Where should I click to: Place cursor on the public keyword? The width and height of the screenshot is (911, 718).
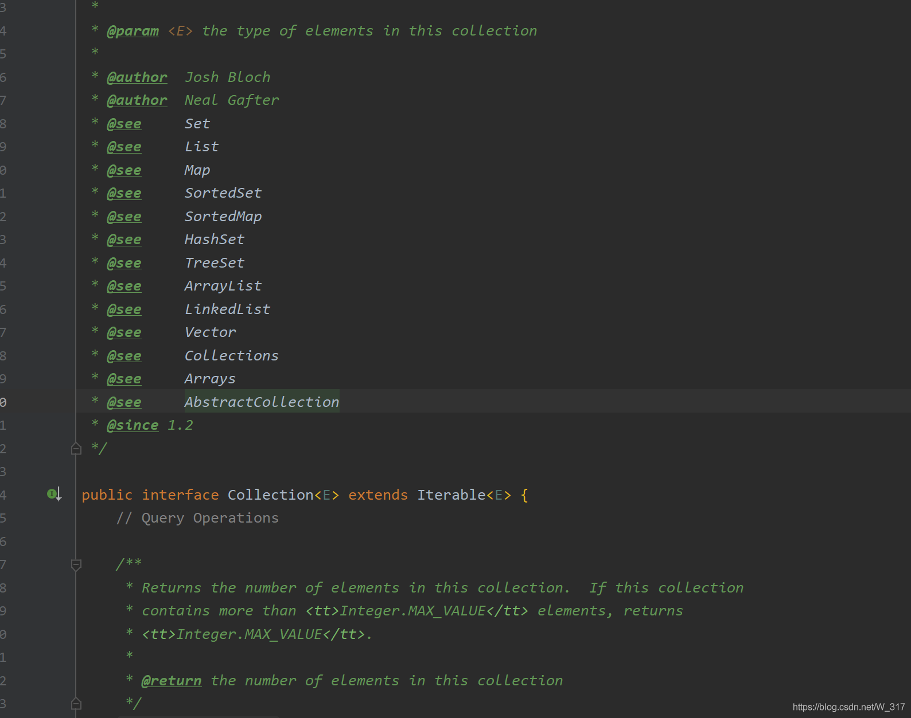pyautogui.click(x=107, y=495)
